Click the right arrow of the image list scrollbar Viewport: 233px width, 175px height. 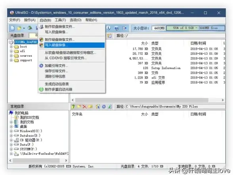pos(223,100)
